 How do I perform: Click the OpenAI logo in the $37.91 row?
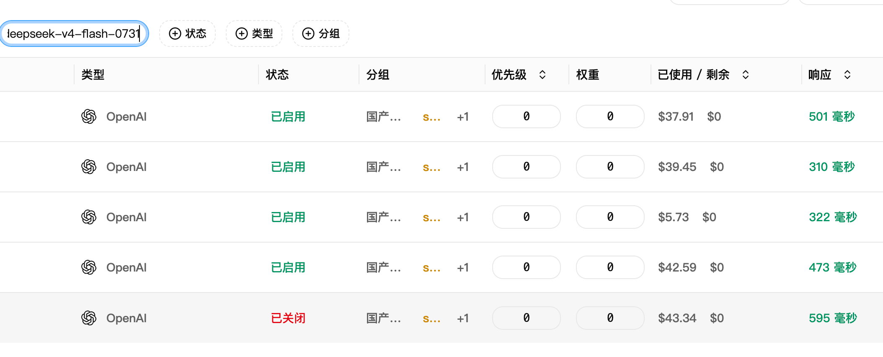[89, 116]
